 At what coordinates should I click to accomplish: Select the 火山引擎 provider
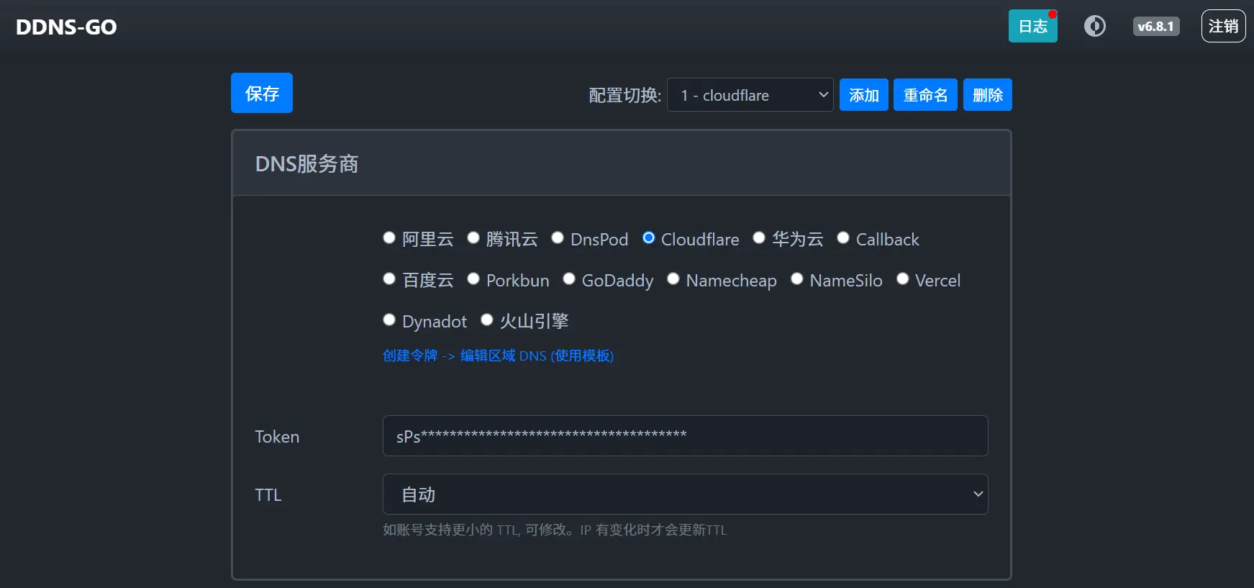487,320
